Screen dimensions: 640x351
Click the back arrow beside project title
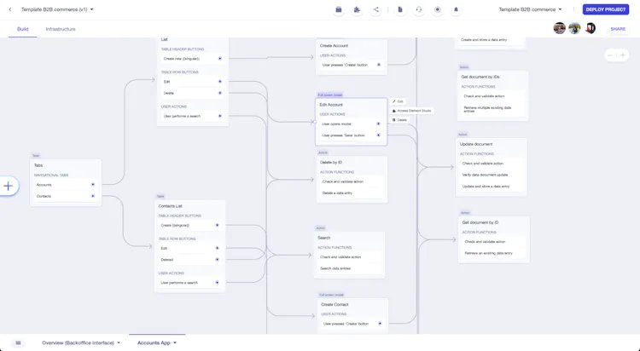(12, 9)
